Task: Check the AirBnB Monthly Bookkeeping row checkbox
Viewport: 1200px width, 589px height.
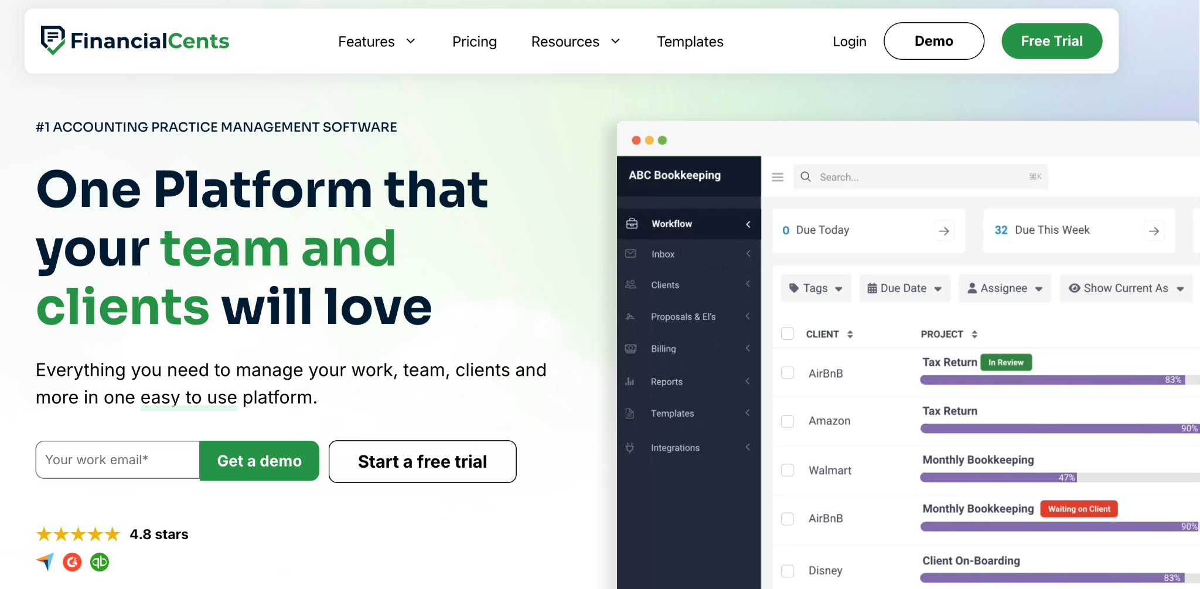Action: [787, 519]
